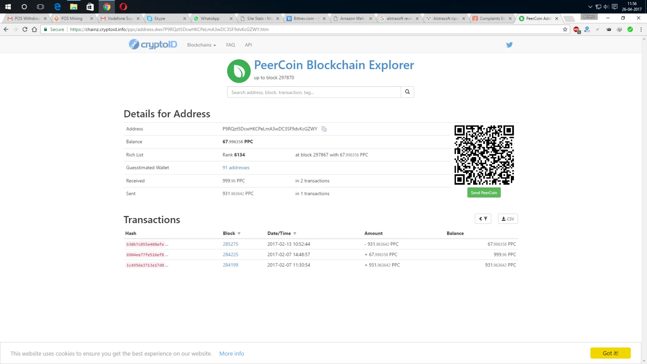Focus the address search field
Image resolution: width=647 pixels, height=364 pixels.
[x=314, y=92]
